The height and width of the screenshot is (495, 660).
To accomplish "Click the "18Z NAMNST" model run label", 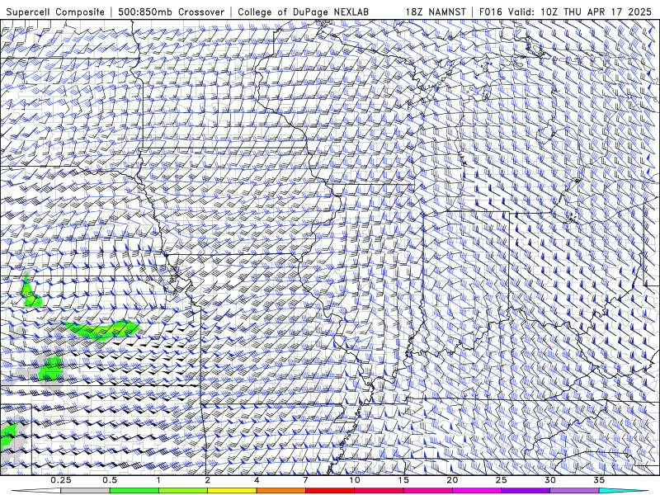I will pos(436,12).
